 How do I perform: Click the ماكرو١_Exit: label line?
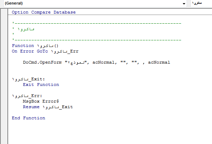point(28,79)
